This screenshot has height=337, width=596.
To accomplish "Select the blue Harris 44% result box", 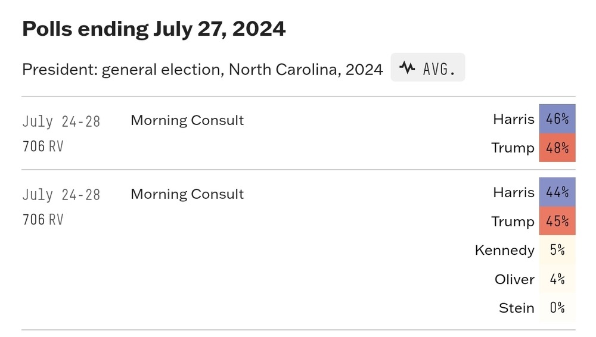I will tap(557, 192).
